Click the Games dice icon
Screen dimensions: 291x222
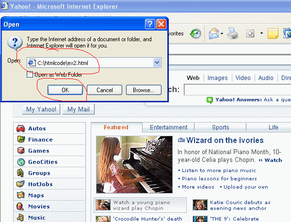20,150
